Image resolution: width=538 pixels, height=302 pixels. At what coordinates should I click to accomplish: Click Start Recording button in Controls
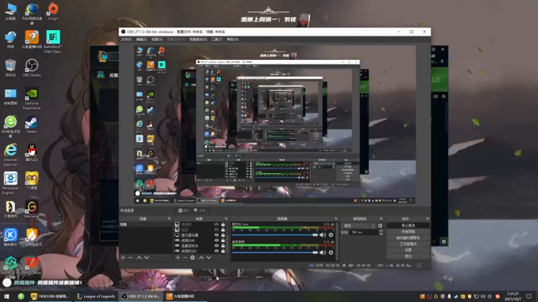tap(408, 232)
